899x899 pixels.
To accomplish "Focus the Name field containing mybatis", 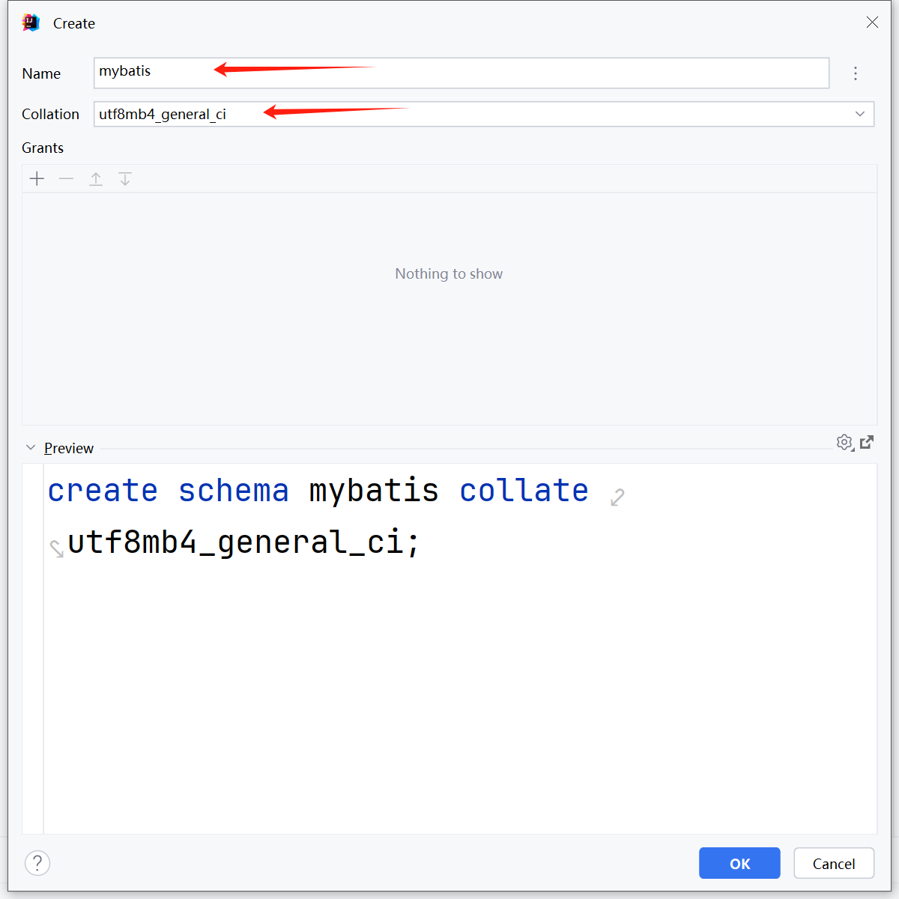I will [461, 73].
